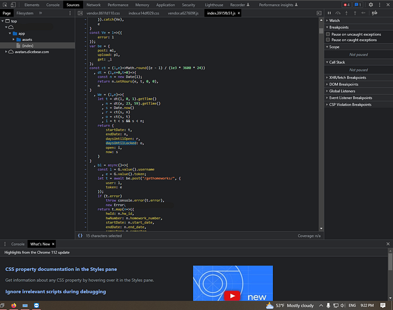Click the code editor scroll down arrow
Image resolution: width=393 pixels, height=310 pixels.
point(321,228)
